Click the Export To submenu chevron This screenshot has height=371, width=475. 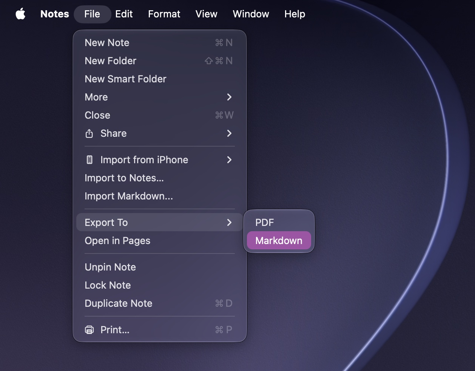[229, 223]
